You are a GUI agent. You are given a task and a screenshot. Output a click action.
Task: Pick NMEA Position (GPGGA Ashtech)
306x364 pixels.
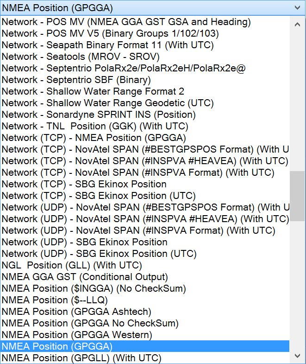[76, 312]
